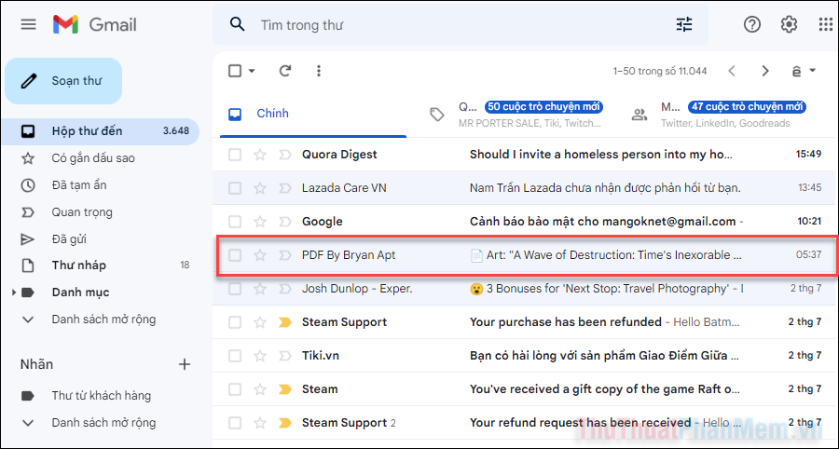The image size is (839, 449).
Task: Open Settings gear icon
Action: 789,24
